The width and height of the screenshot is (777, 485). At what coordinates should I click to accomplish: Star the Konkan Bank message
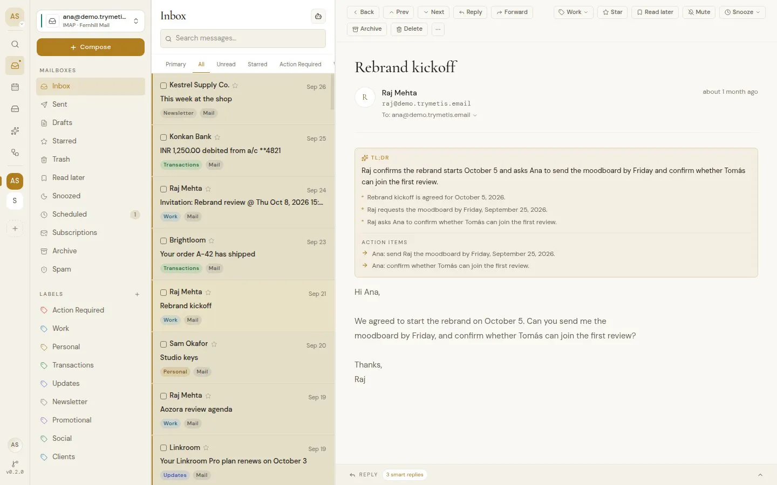pos(217,137)
